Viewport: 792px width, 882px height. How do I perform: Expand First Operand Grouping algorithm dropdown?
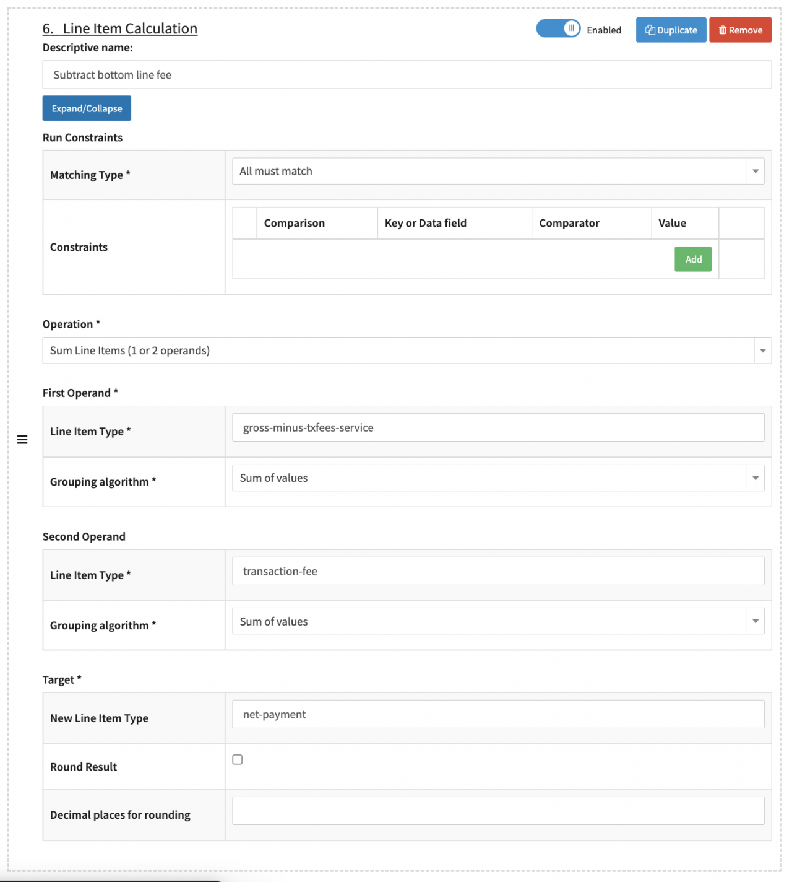[x=498, y=478]
